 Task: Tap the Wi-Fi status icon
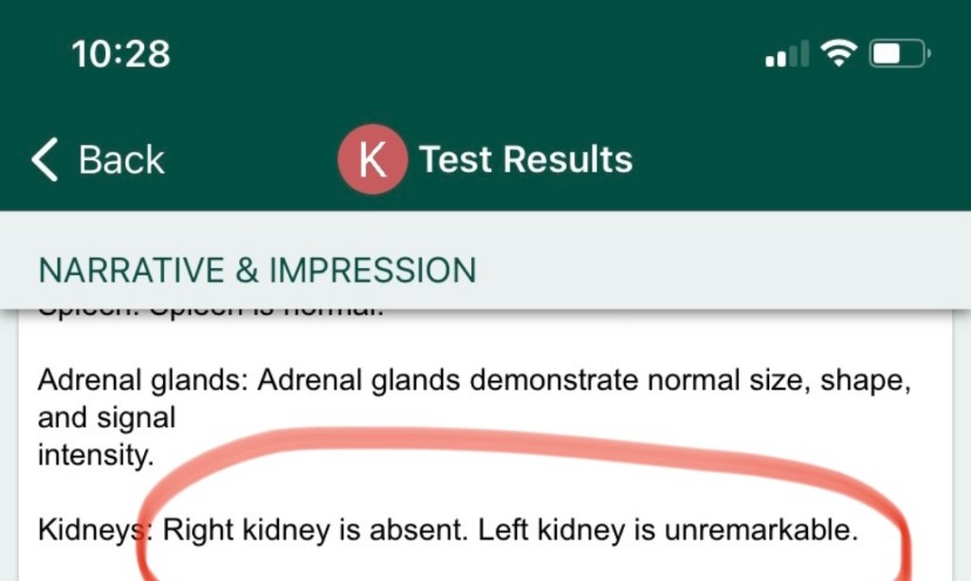click(x=838, y=54)
